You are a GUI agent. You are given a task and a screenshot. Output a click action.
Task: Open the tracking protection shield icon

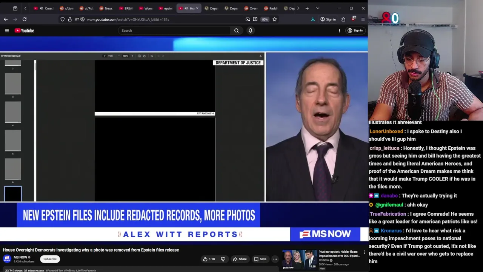tap(63, 19)
